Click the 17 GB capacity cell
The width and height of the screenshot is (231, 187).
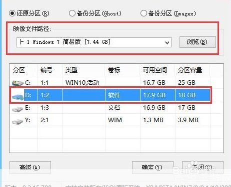coord(186,108)
